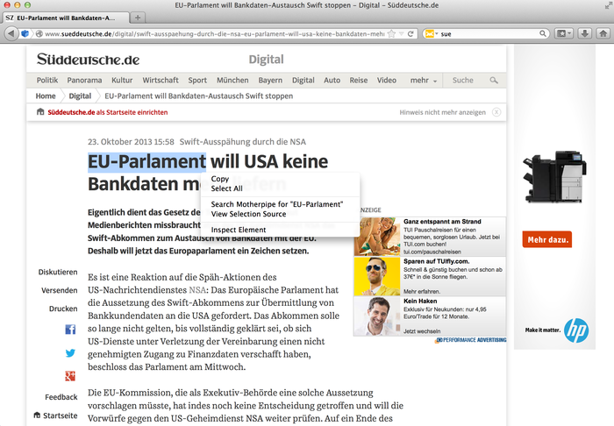Open the München section

232,80
